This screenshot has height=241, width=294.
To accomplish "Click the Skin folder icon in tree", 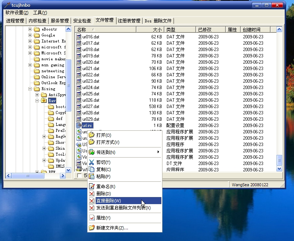I will (x=51, y=148).
